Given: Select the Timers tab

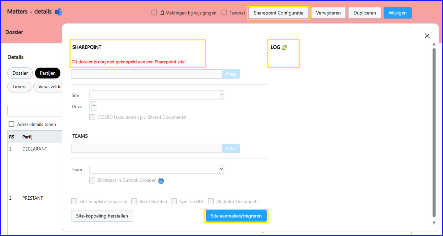Looking at the screenshot, I should (19, 87).
